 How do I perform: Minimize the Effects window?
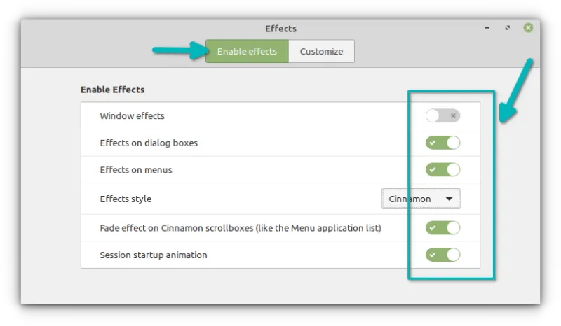487,28
